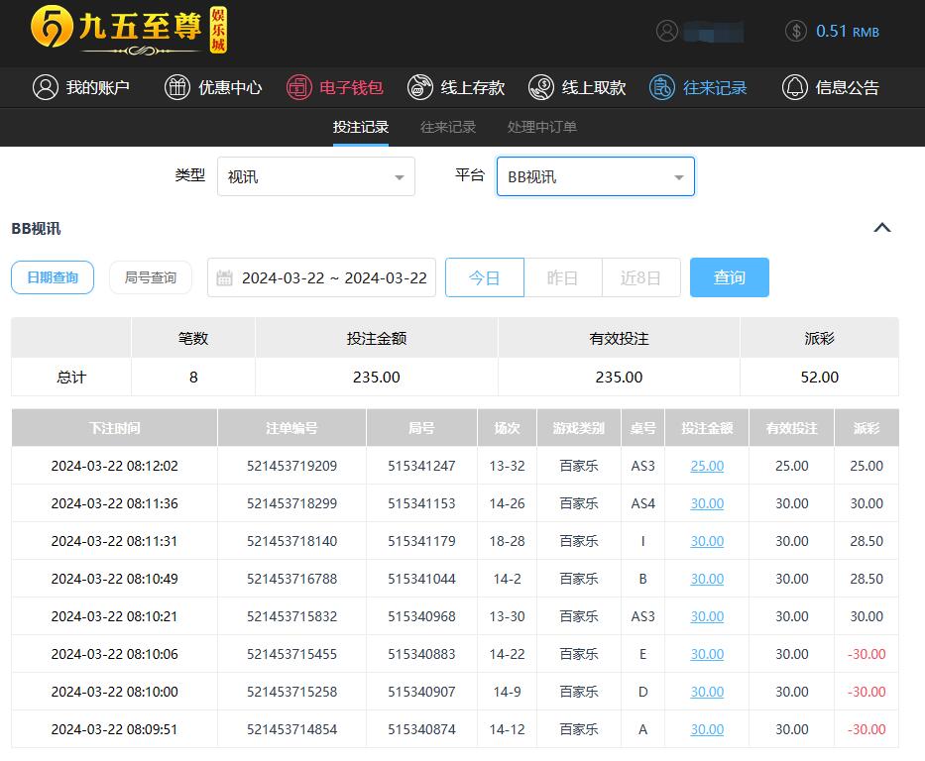Select the 昨日 date range option
925x761 pixels.
point(562,277)
